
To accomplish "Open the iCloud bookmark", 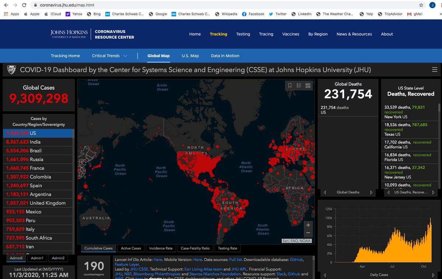I will [x=52, y=14].
